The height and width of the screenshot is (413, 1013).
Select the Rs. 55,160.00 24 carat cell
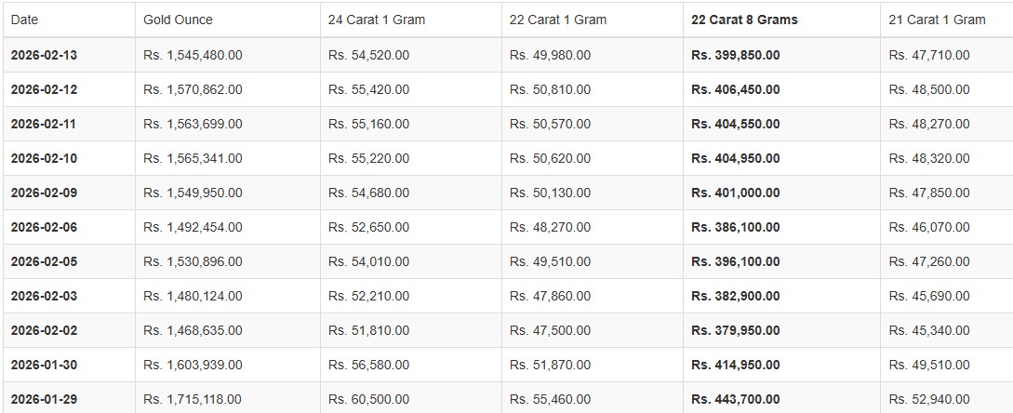pos(368,124)
